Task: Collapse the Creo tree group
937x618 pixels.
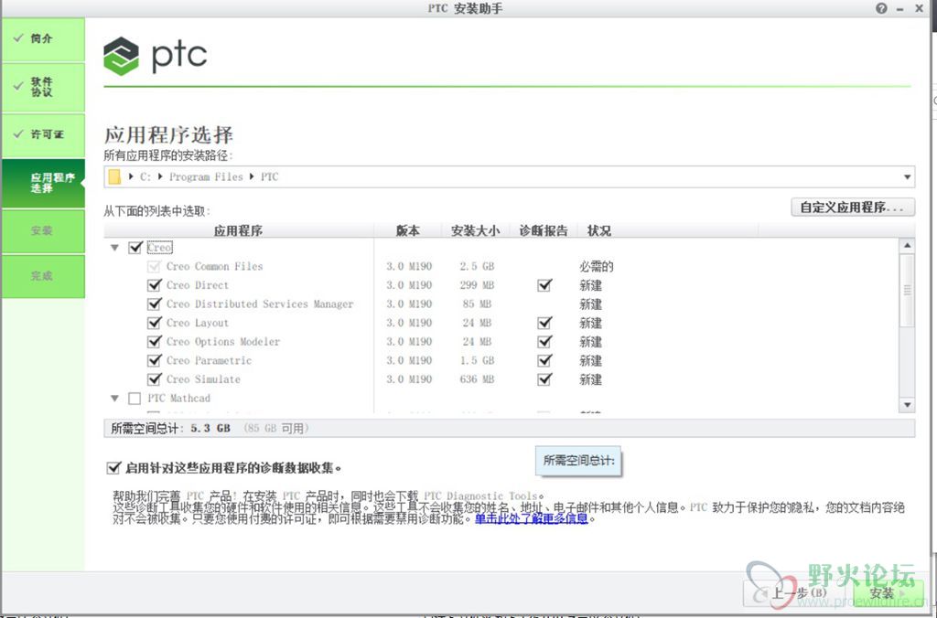Action: (x=114, y=247)
